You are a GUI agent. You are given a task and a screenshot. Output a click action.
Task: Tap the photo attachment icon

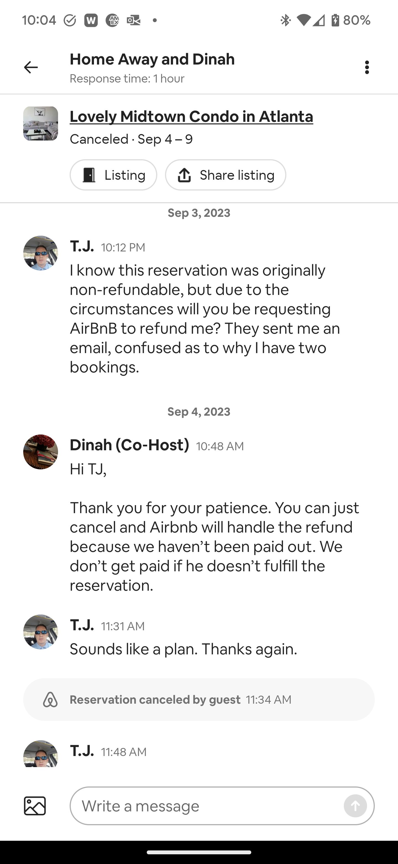(35, 806)
